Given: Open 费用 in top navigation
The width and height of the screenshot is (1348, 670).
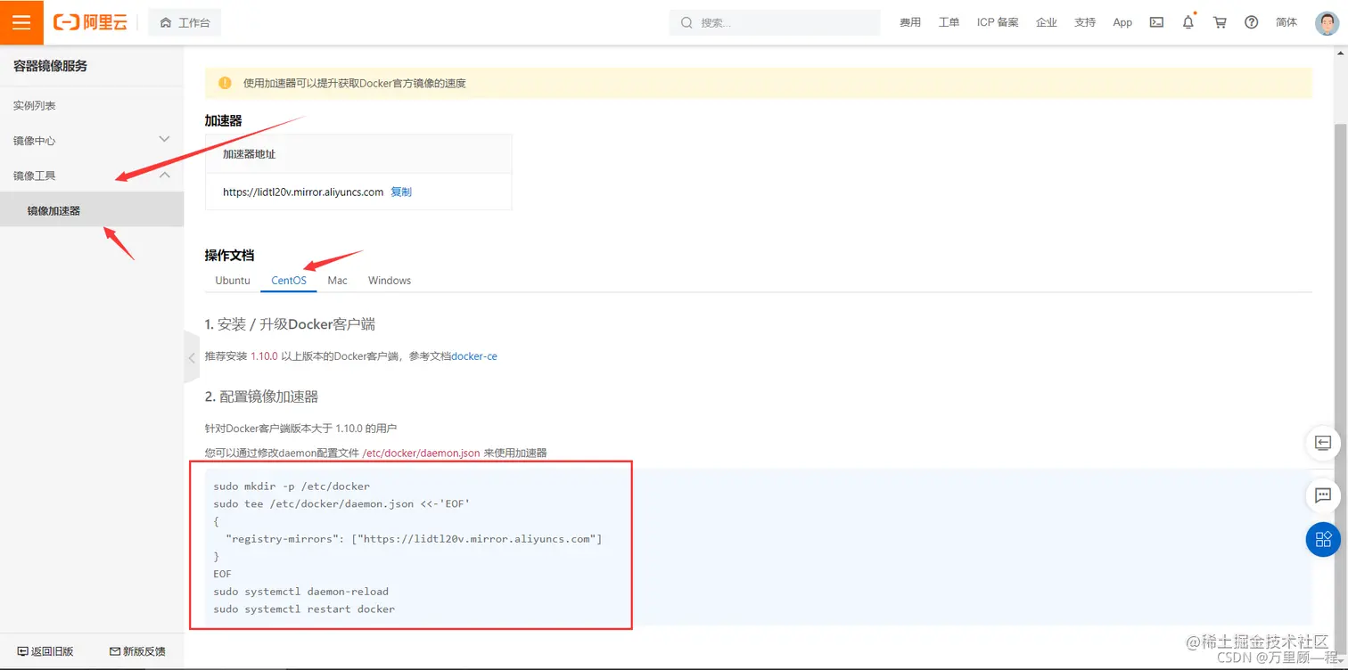Looking at the screenshot, I should click(910, 22).
